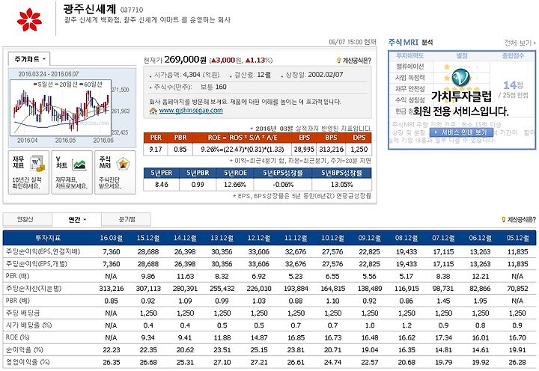Click the 영업이익률 (%) row label
The image size is (539, 371).
click(28, 362)
